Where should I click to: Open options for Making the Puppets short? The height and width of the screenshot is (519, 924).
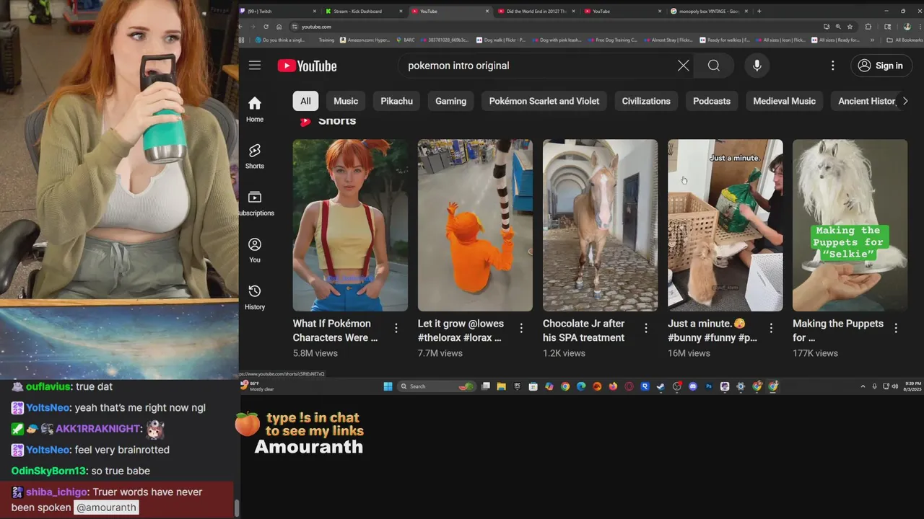(x=896, y=328)
